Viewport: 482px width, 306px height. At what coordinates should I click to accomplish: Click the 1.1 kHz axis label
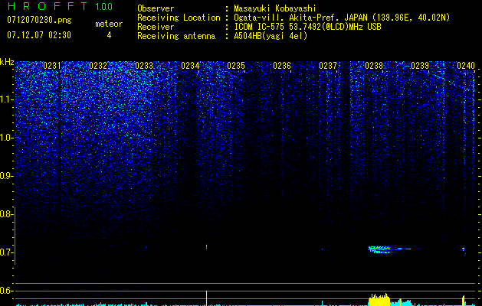point(5,99)
